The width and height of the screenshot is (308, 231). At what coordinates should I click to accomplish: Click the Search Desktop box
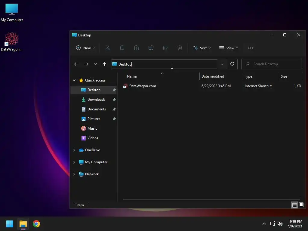coord(272,64)
